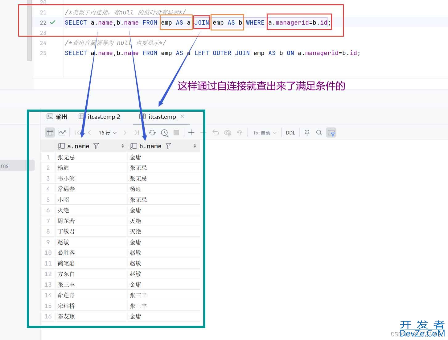Screen dimensions: 448x340
Task: Click the a.name cell 张无忌 in row 1
Action: point(92,157)
